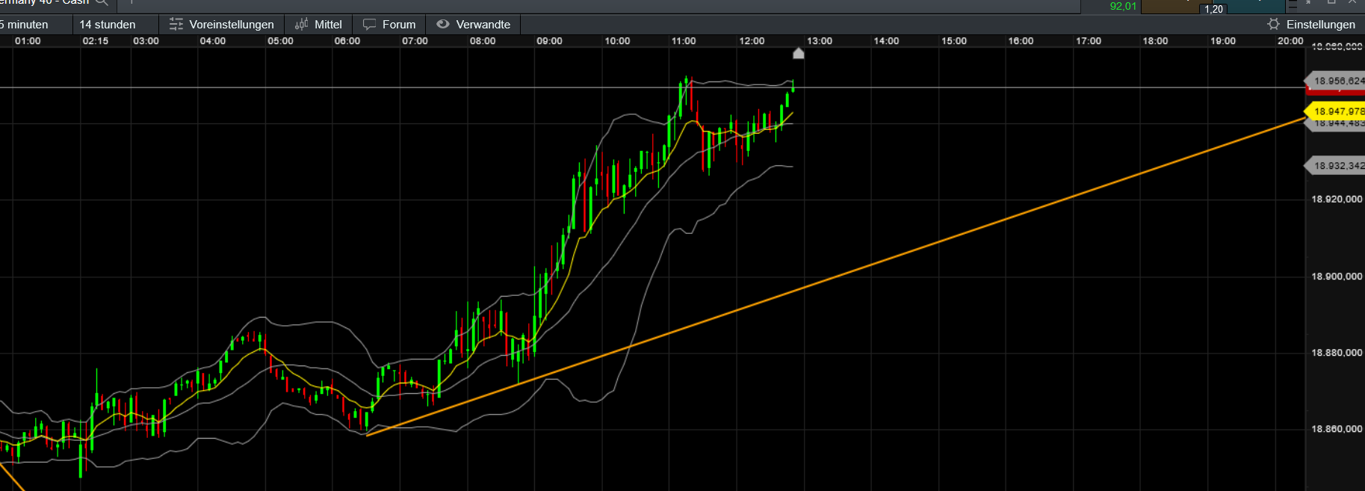Click the Verwandte label
Viewport: 1365px width, 491px height.
pos(483,25)
